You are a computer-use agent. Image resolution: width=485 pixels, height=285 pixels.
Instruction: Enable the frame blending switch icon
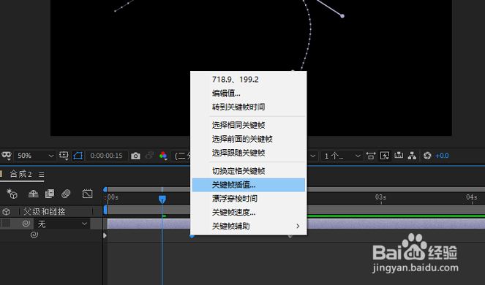coord(50,194)
